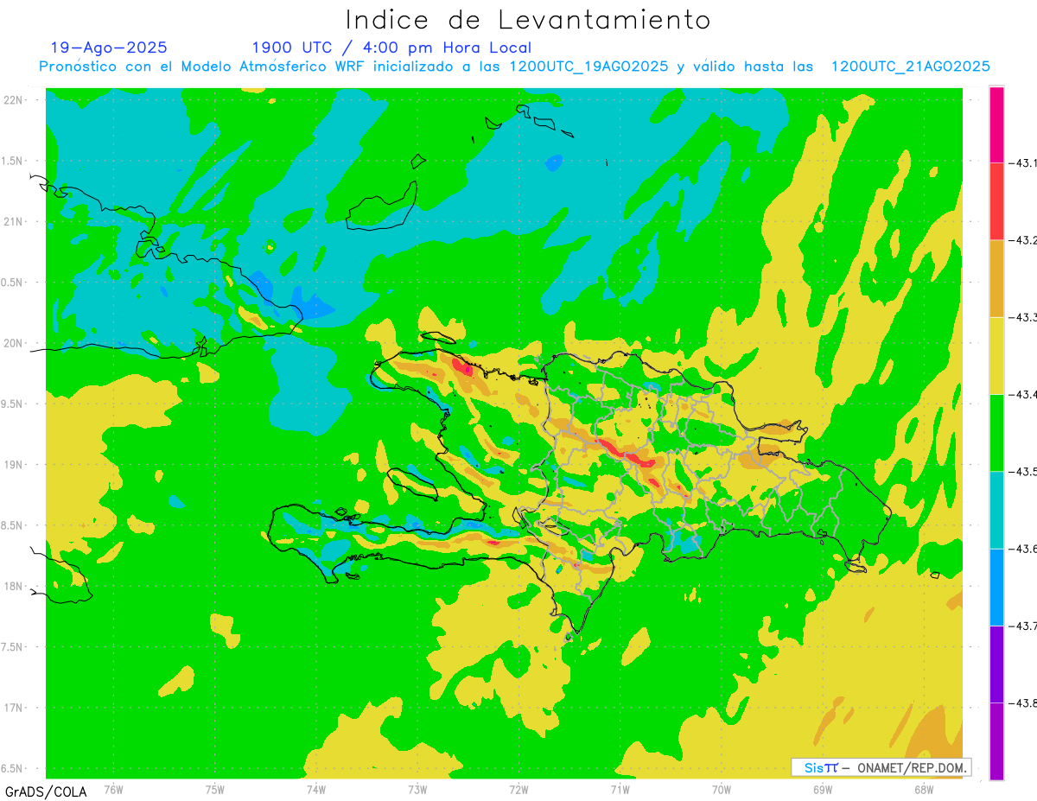
Task: Select the -43.2 legend value
Action: point(1022,240)
